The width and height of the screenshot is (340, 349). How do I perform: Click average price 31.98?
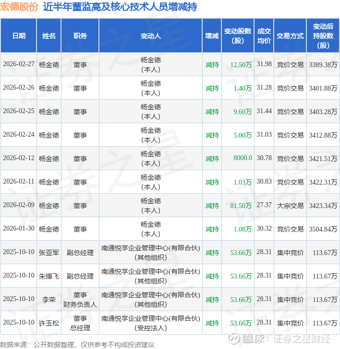coord(264,64)
